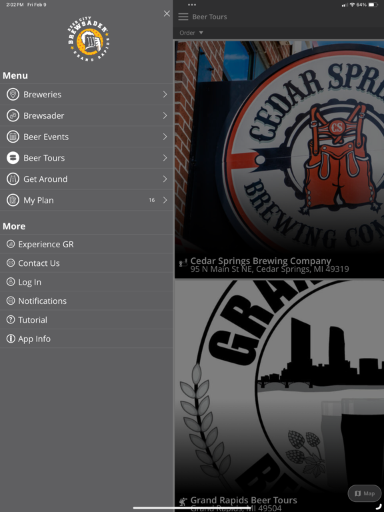Tap the App Info icon
Image resolution: width=384 pixels, height=512 pixels.
point(11,339)
